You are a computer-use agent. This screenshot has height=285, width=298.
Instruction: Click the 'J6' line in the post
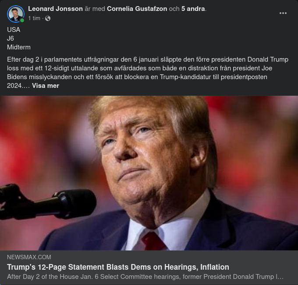11,38
